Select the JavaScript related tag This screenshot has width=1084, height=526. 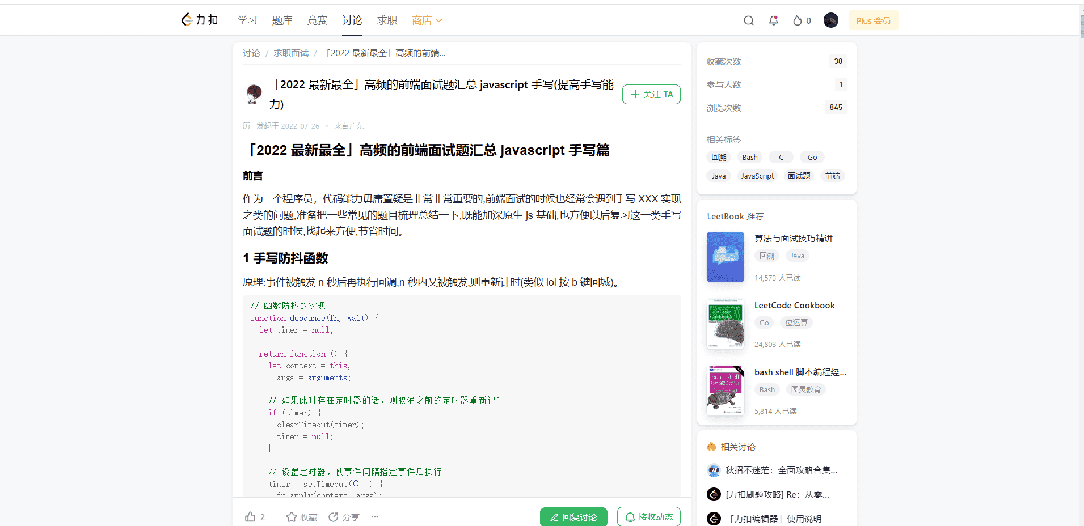757,176
